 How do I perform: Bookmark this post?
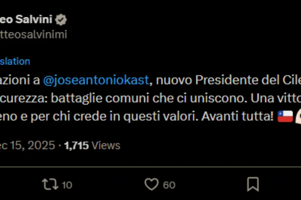(x=253, y=184)
